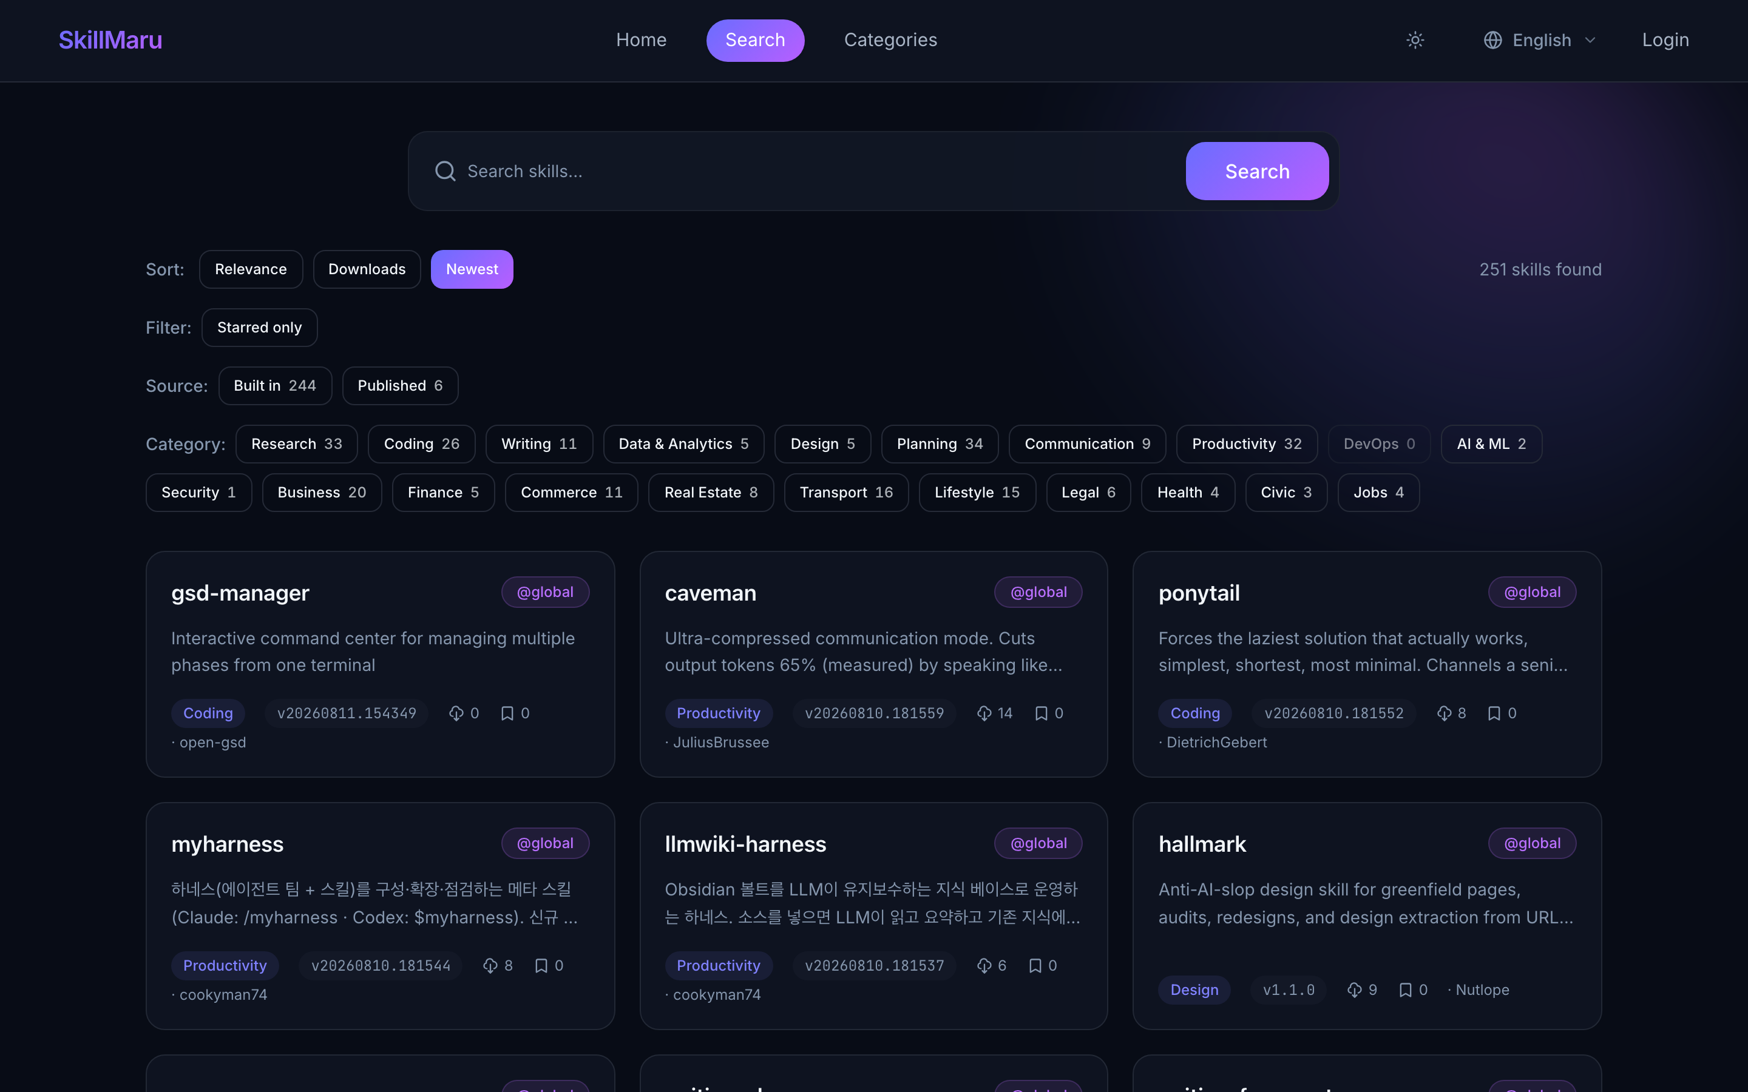Viewport: 1748px width, 1092px height.
Task: Click download icon on myharness card
Action: (490, 966)
